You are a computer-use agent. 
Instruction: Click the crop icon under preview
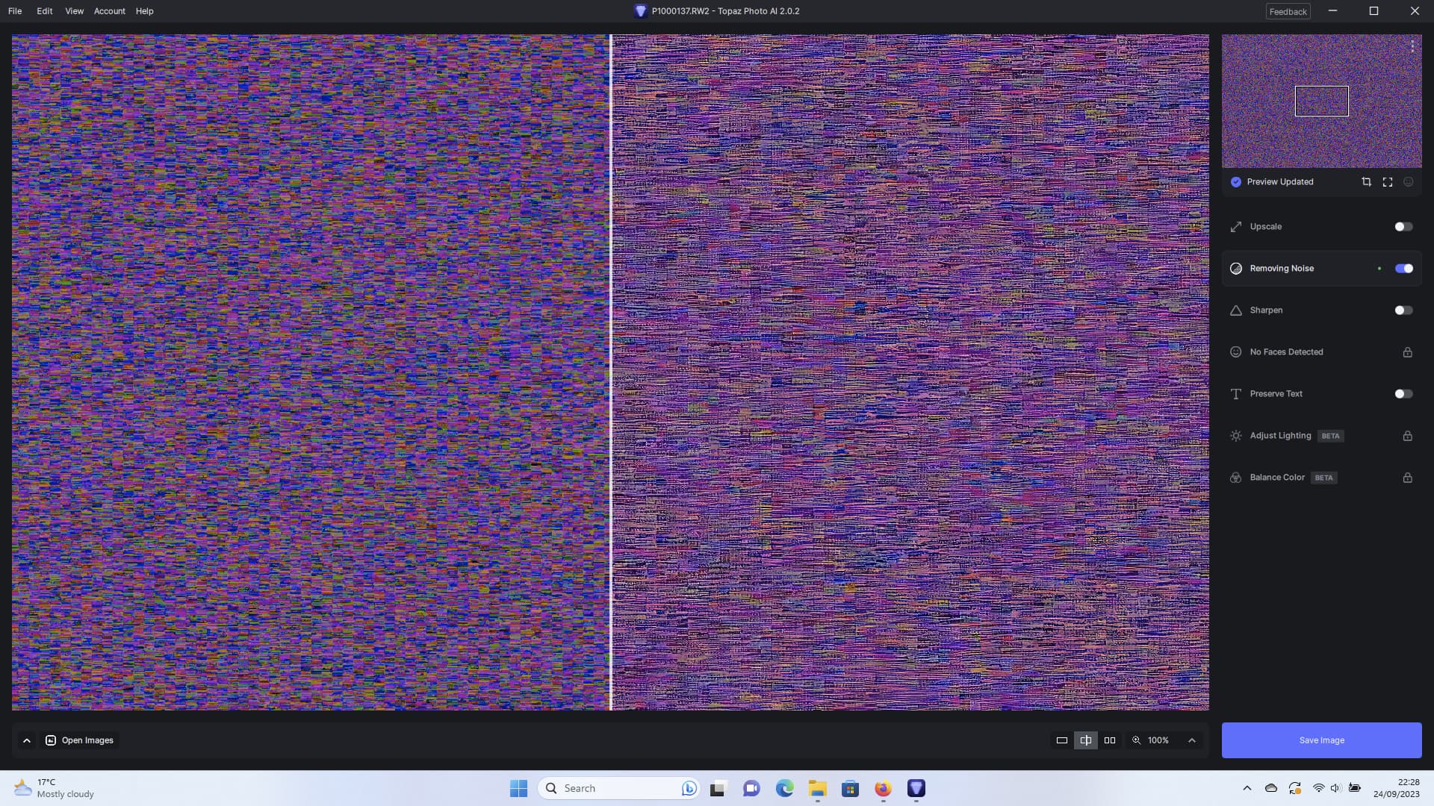pos(1366,182)
